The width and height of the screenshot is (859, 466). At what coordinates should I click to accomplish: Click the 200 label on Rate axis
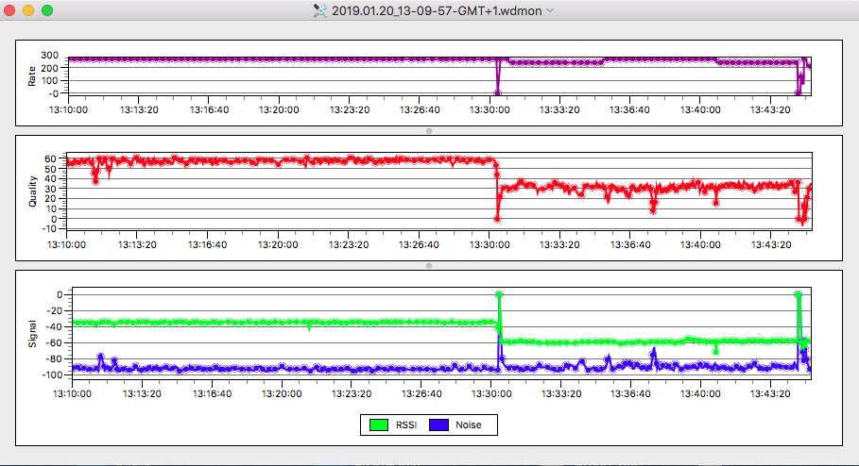[x=49, y=68]
